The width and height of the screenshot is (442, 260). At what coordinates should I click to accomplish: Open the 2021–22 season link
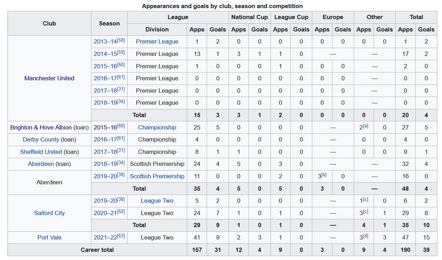pyautogui.click(x=105, y=237)
